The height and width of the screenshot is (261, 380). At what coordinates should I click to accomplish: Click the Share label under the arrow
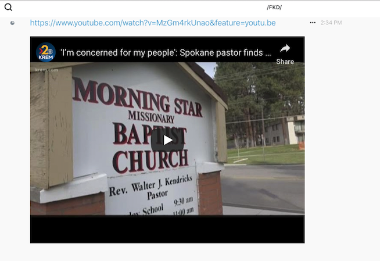click(x=285, y=62)
